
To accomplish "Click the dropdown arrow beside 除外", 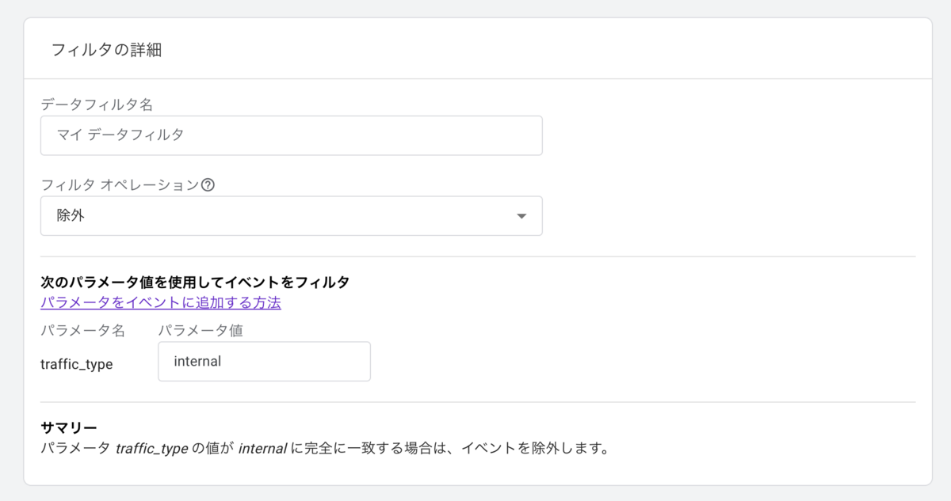I will pos(522,215).
